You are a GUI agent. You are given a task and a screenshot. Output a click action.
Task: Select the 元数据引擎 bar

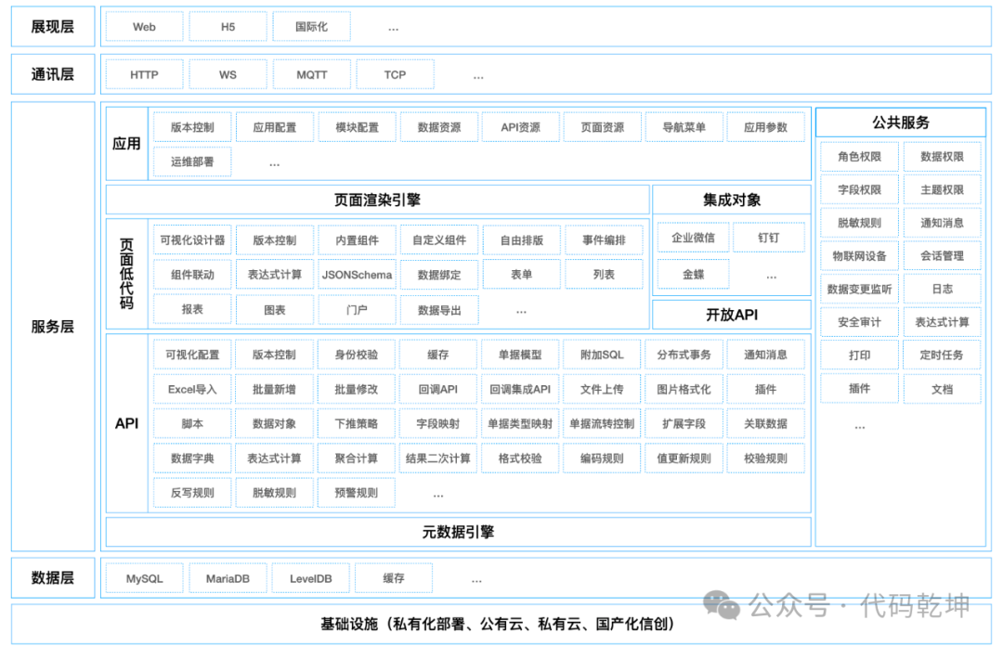459,532
